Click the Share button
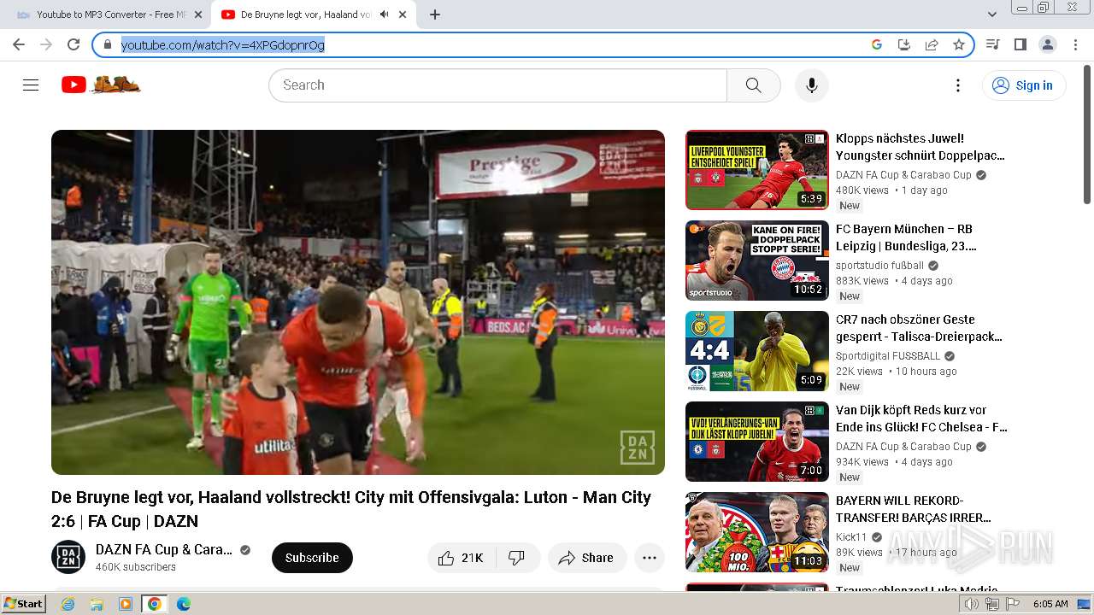Viewport: 1094px width, 615px height. click(x=587, y=558)
